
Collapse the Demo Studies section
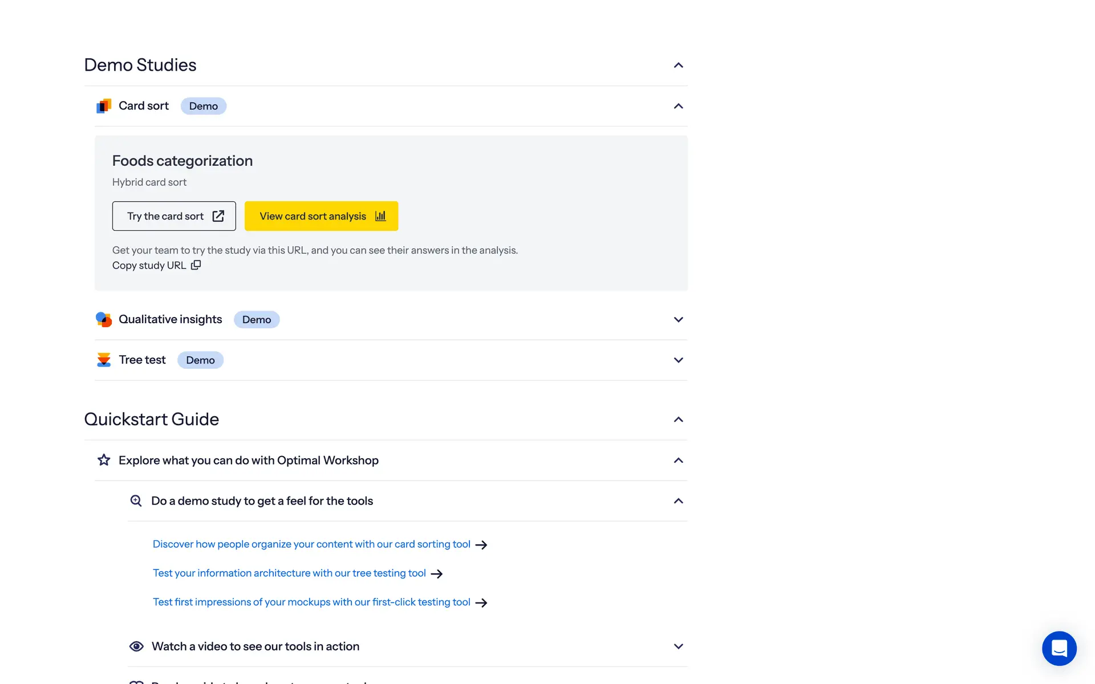click(678, 66)
